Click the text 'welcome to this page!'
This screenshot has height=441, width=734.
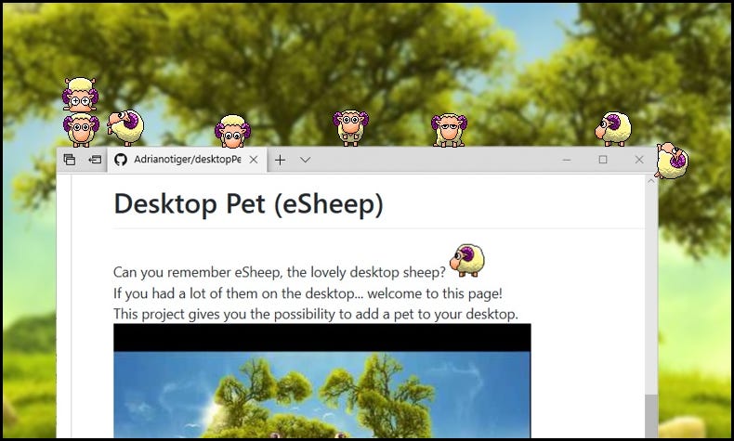coord(435,293)
